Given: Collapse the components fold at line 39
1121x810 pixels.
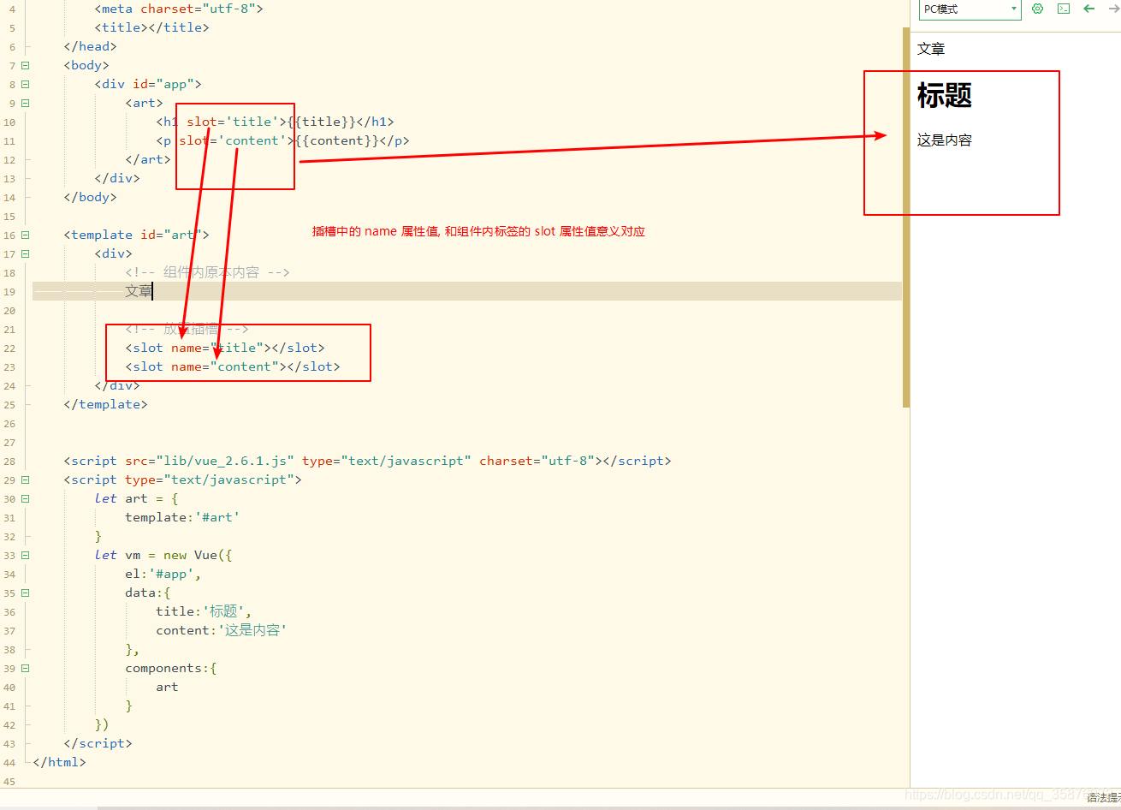Looking at the screenshot, I should coord(25,668).
